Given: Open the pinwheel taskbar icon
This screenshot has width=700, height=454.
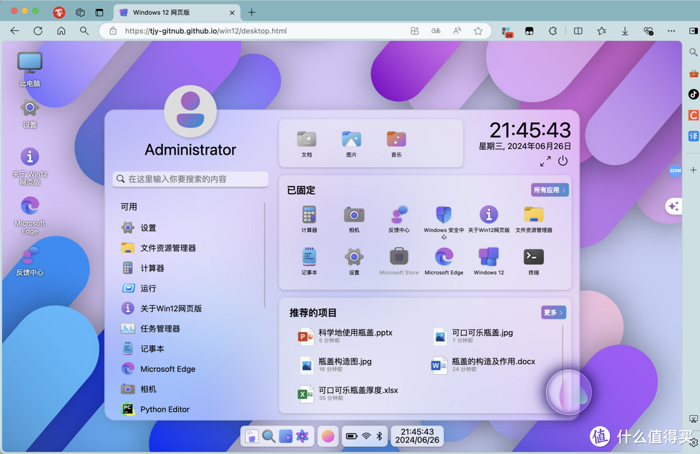Looking at the screenshot, I should click(303, 436).
